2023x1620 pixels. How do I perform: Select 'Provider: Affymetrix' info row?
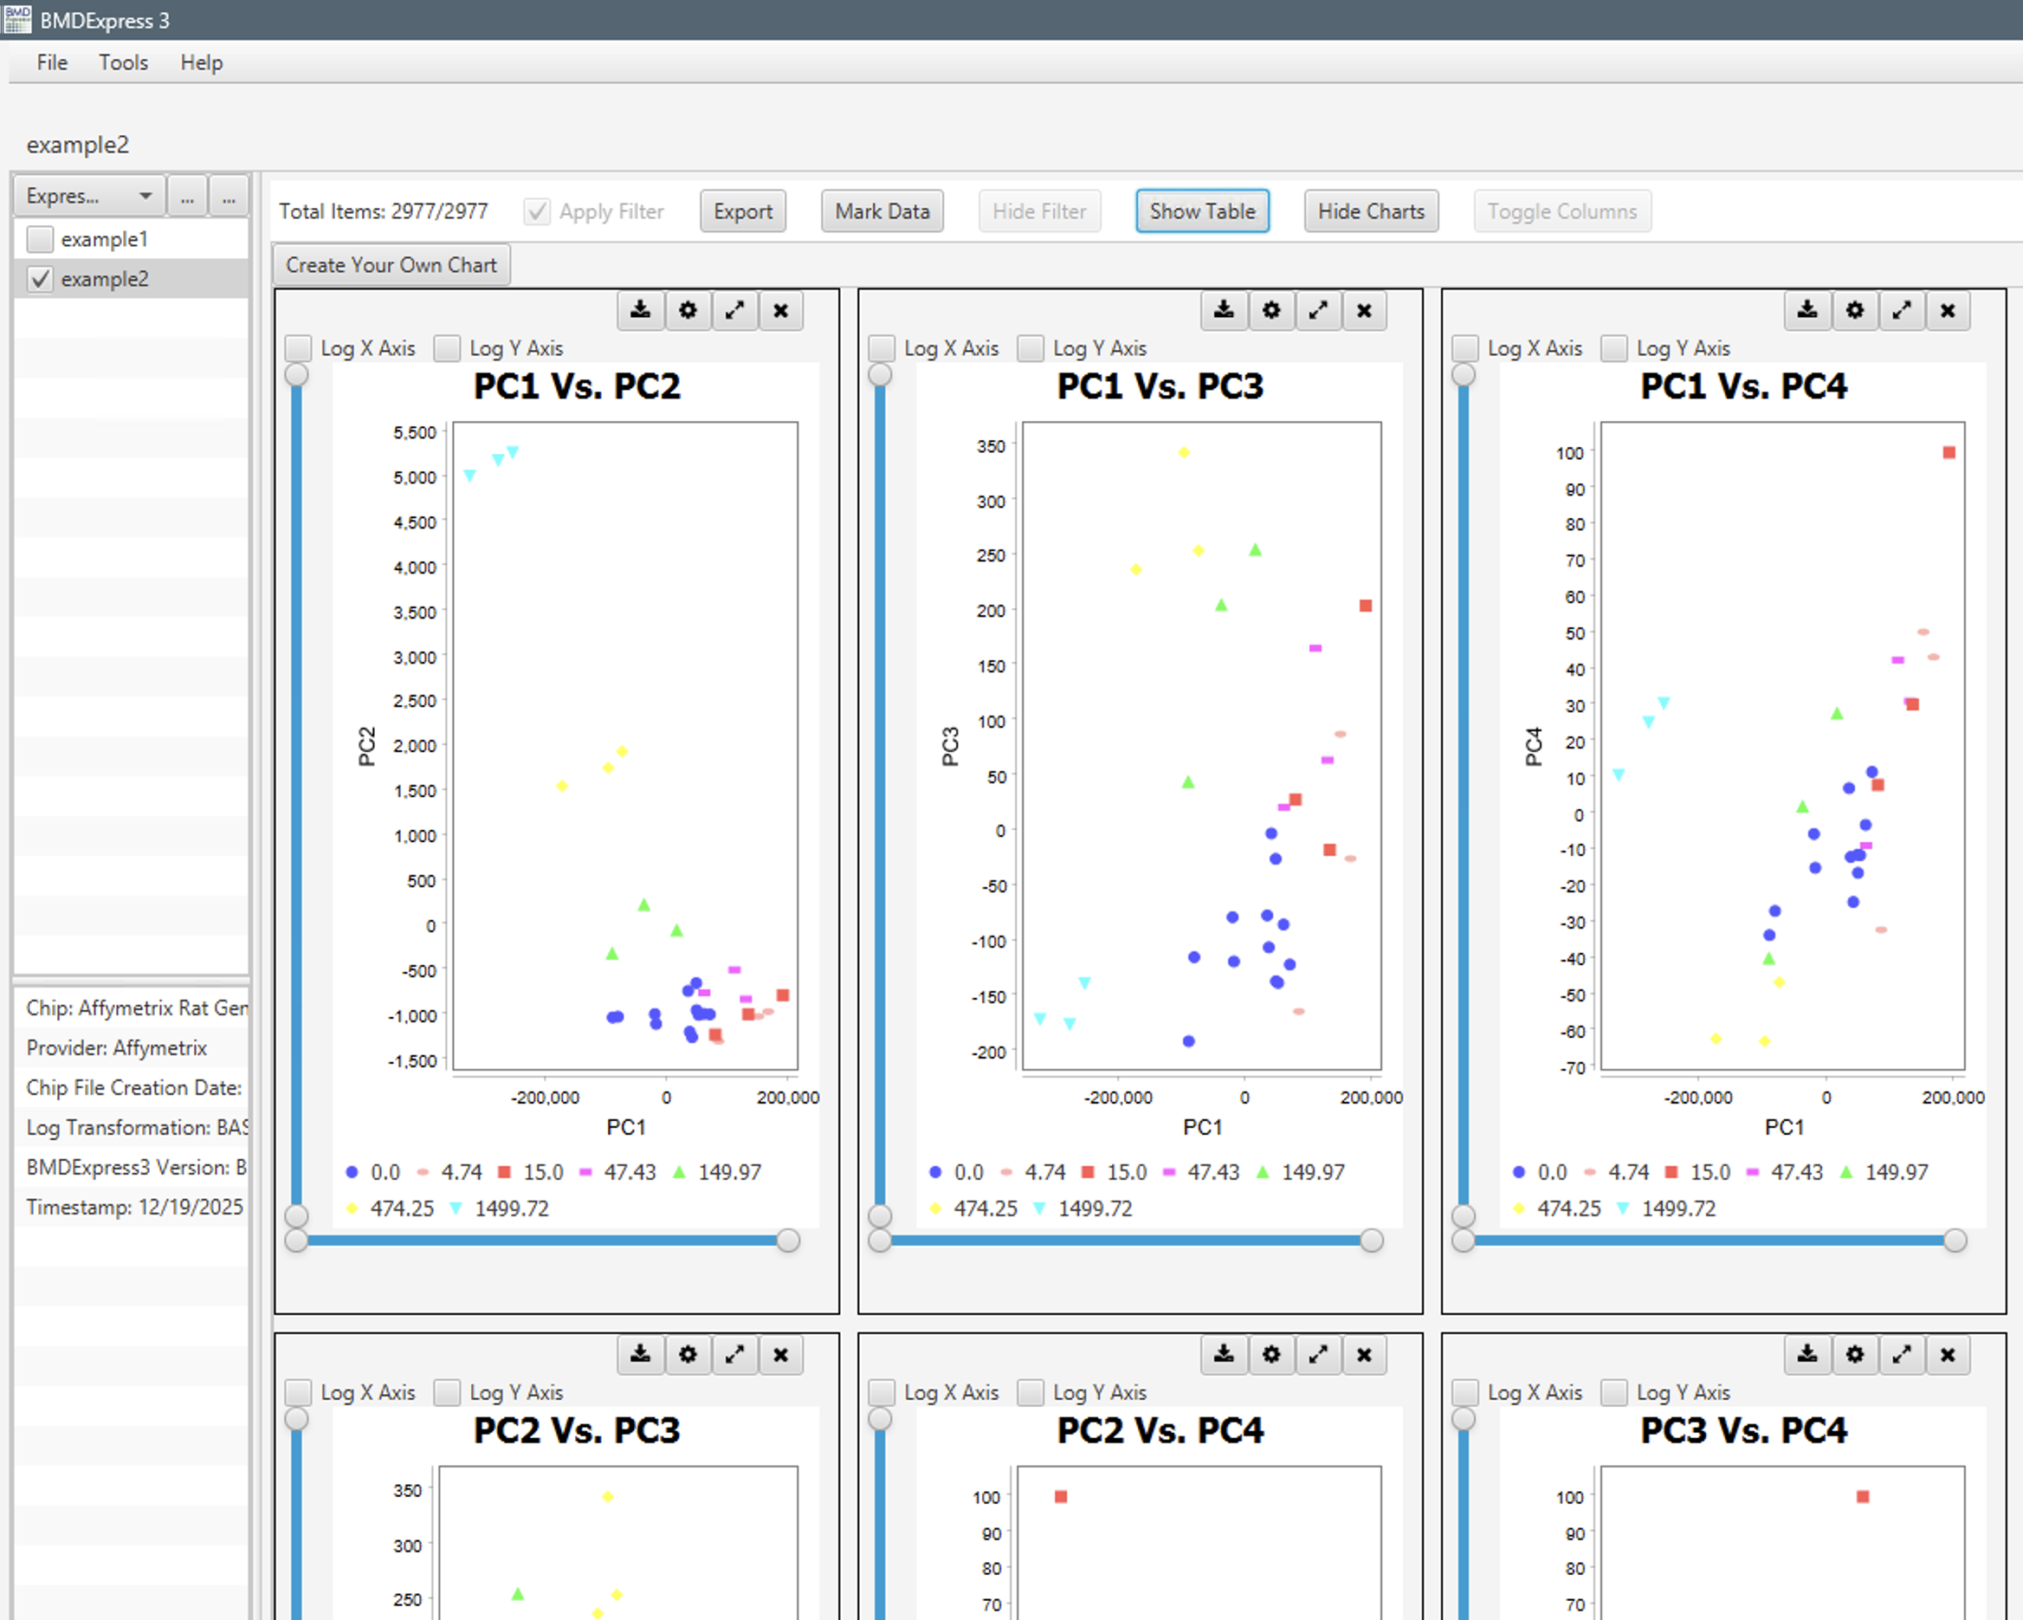pyautogui.click(x=132, y=1047)
